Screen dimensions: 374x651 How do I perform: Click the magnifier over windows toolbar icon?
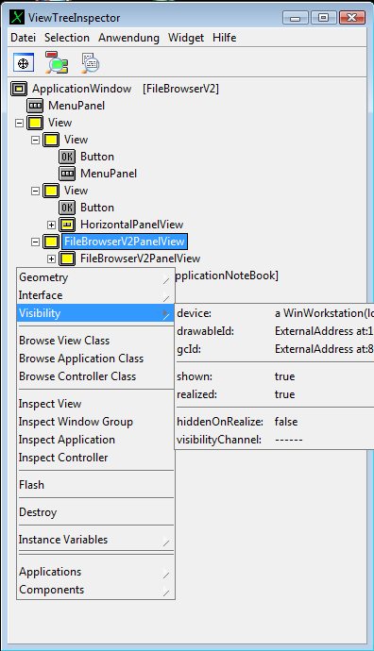coord(57,62)
